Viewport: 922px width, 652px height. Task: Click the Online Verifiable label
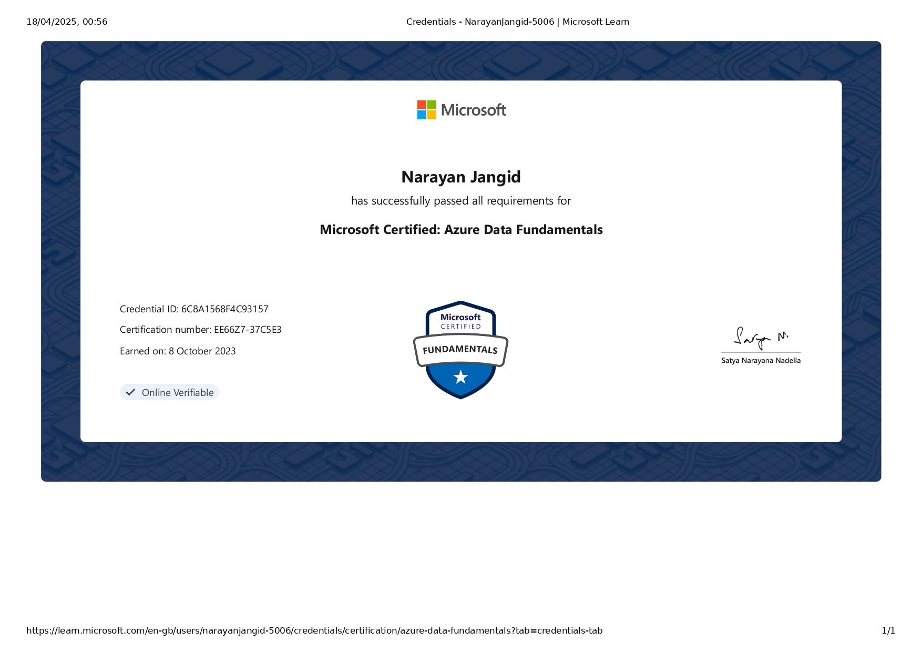click(x=178, y=392)
